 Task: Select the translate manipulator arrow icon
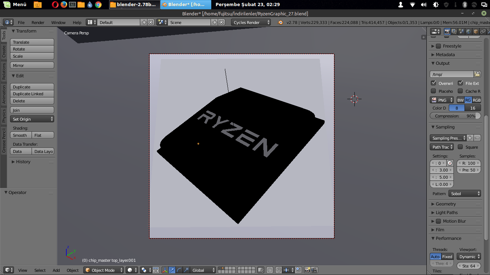pyautogui.click(x=172, y=270)
